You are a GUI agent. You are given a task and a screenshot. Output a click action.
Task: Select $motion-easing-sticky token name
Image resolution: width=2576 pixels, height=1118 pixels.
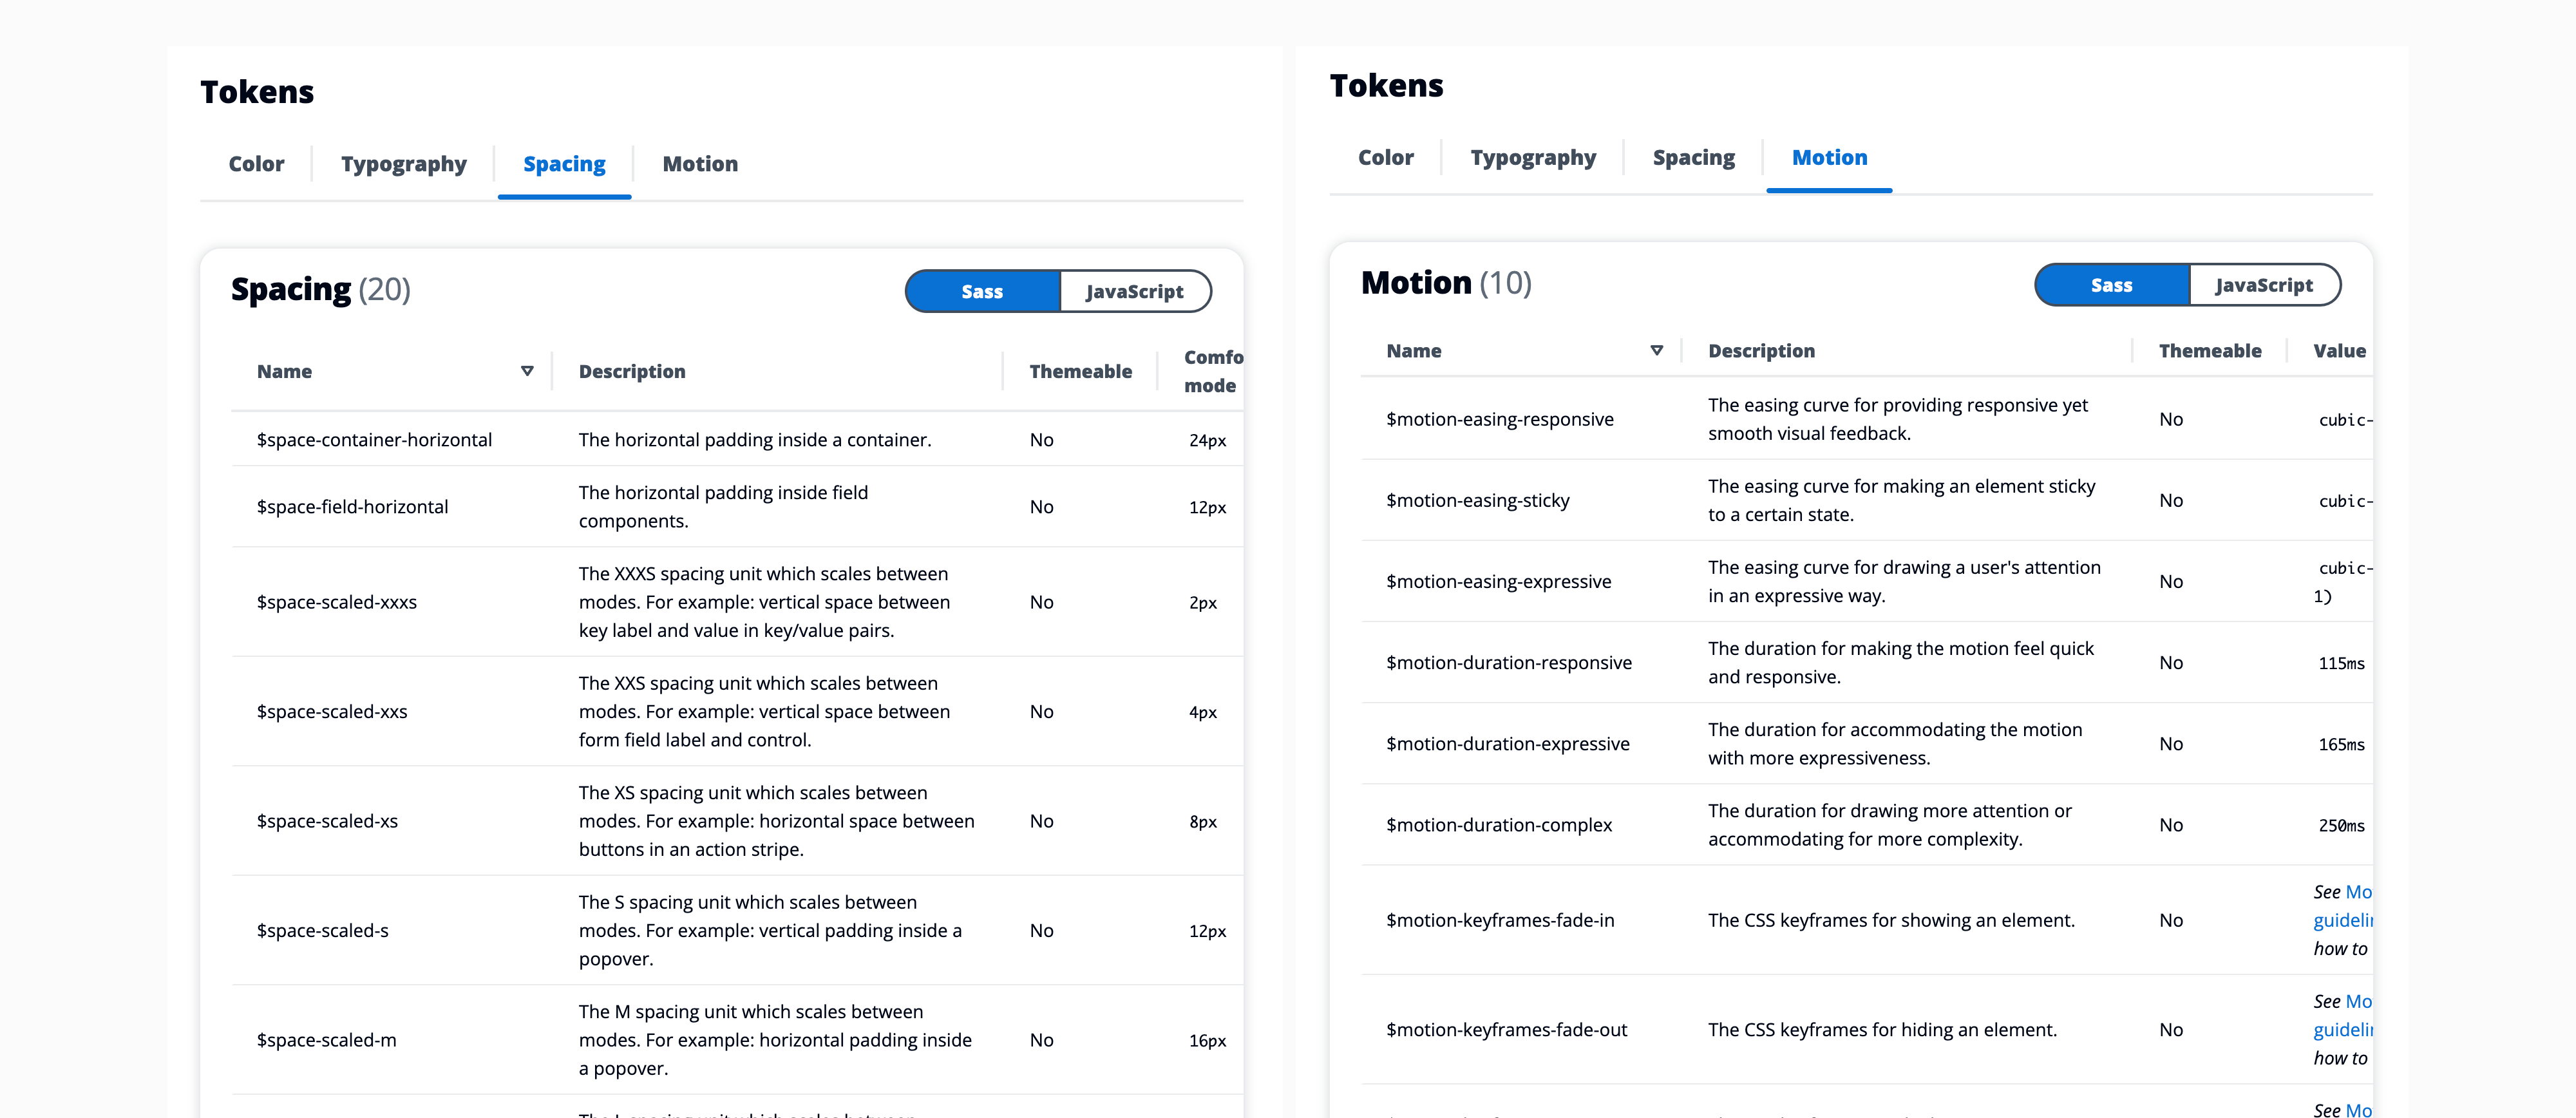[x=1478, y=500]
